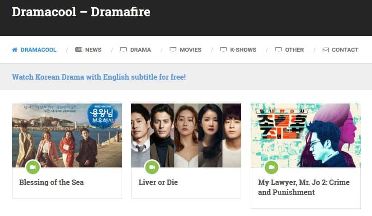Image resolution: width=372 pixels, height=216 pixels.
Task: Click the home icon beside DRAMACOOL
Action: point(15,49)
